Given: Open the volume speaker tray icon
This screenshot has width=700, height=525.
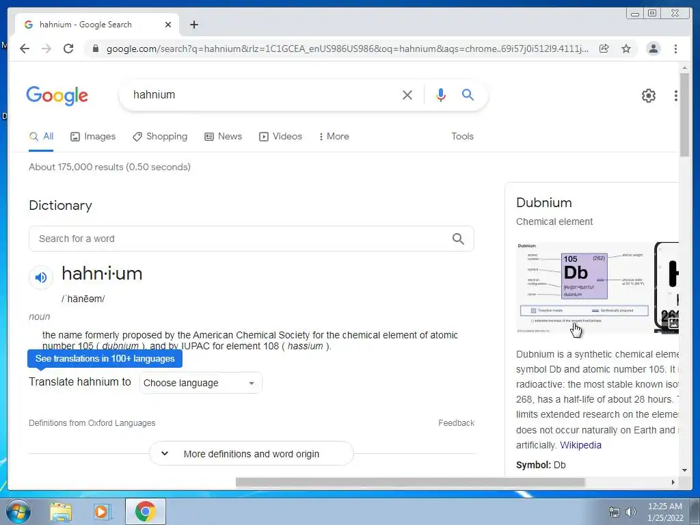Looking at the screenshot, I should click(x=631, y=512).
